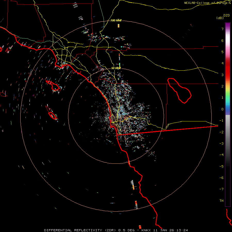Image resolution: width=232 pixels, height=232 pixels.
Task: Click the -7 value on color scale
Action: (x=221, y=189)
